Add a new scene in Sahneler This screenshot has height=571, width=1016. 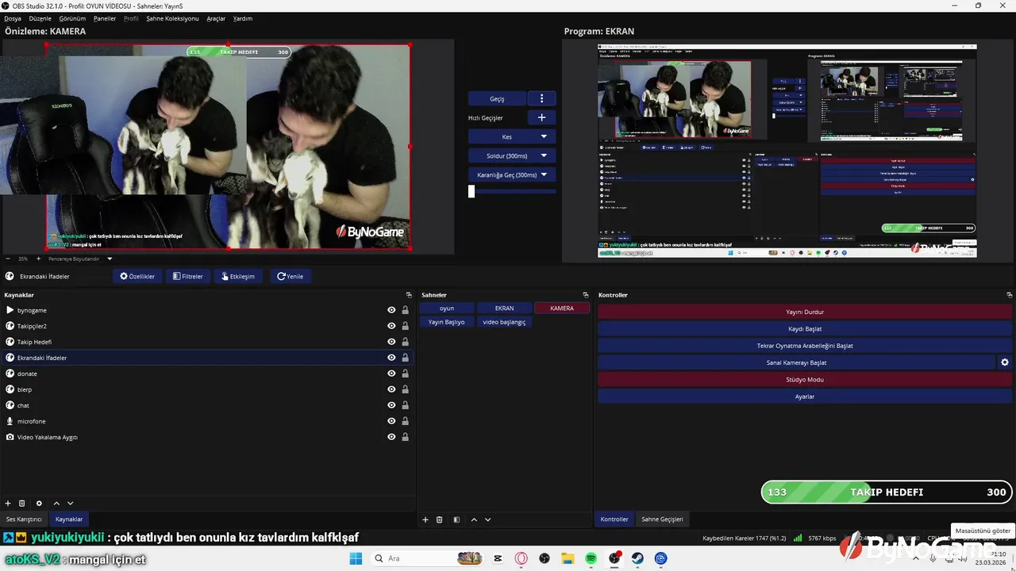425,519
